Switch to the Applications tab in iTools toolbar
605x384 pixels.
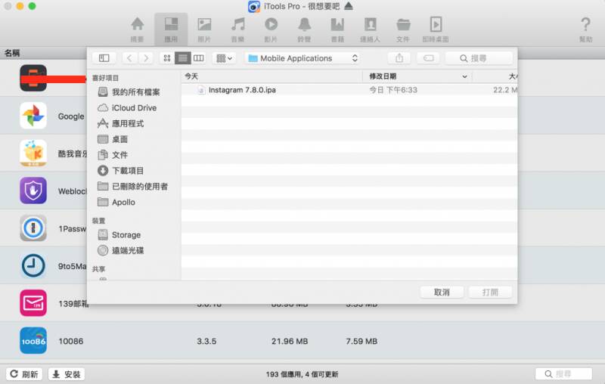(171, 29)
